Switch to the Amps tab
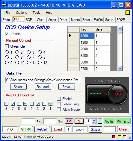133x141 pixels. (52, 20)
